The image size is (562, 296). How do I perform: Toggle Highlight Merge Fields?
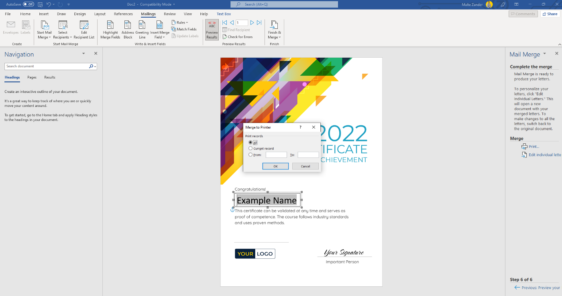[x=110, y=29]
